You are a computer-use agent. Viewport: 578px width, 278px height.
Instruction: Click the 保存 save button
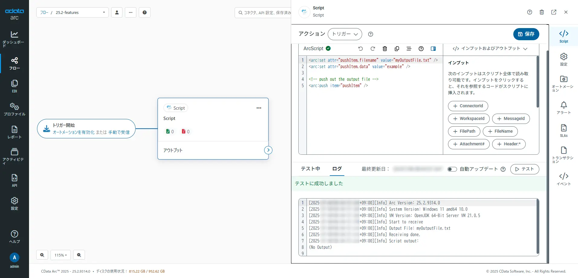pyautogui.click(x=526, y=34)
